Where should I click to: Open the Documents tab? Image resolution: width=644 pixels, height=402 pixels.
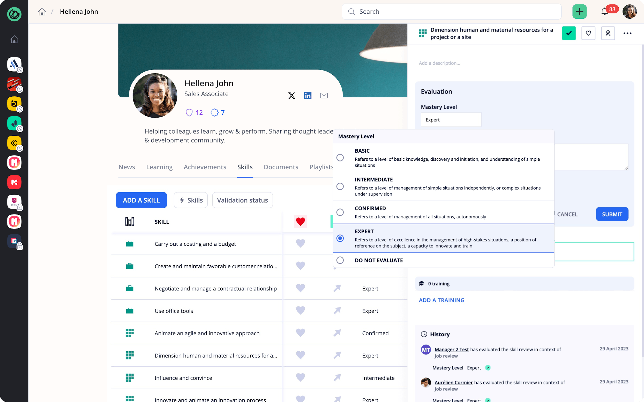click(x=281, y=167)
